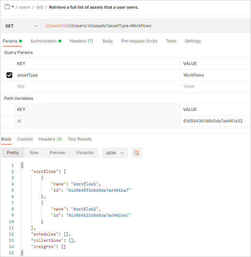Open the JSON format dropdown
The height and width of the screenshot is (257, 251).
click(115, 153)
